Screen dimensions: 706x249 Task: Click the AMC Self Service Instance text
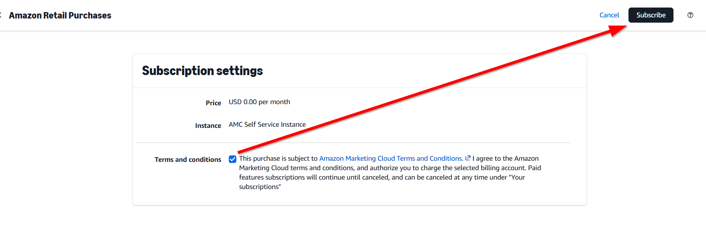coord(267,124)
